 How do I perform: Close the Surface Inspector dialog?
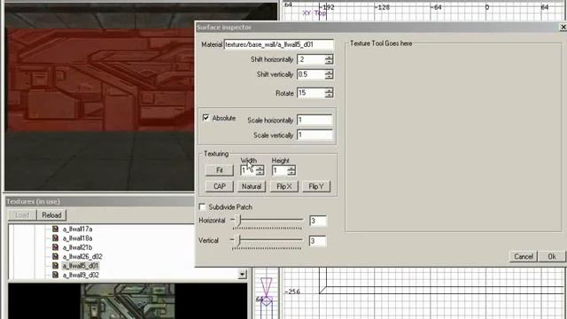[563, 27]
